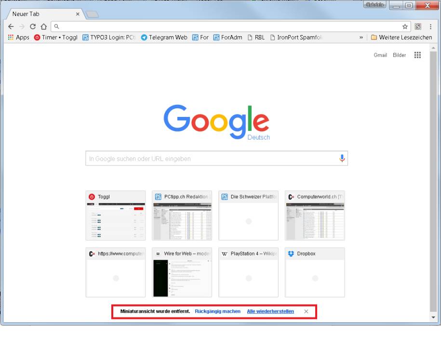Open the Computerworld.ch thumbnail tile
Viewport: 441px width, 357px height.
(x=315, y=216)
